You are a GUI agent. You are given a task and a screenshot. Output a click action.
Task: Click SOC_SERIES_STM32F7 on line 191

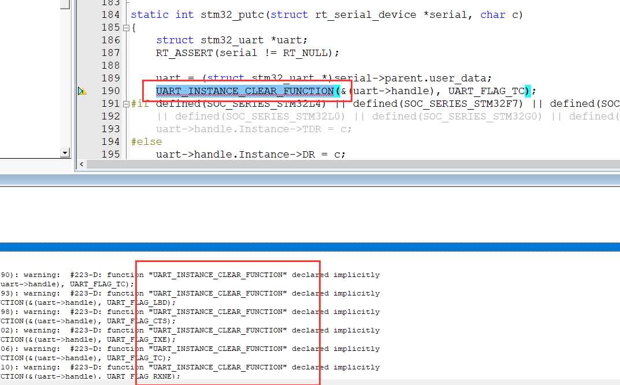tap(464, 104)
